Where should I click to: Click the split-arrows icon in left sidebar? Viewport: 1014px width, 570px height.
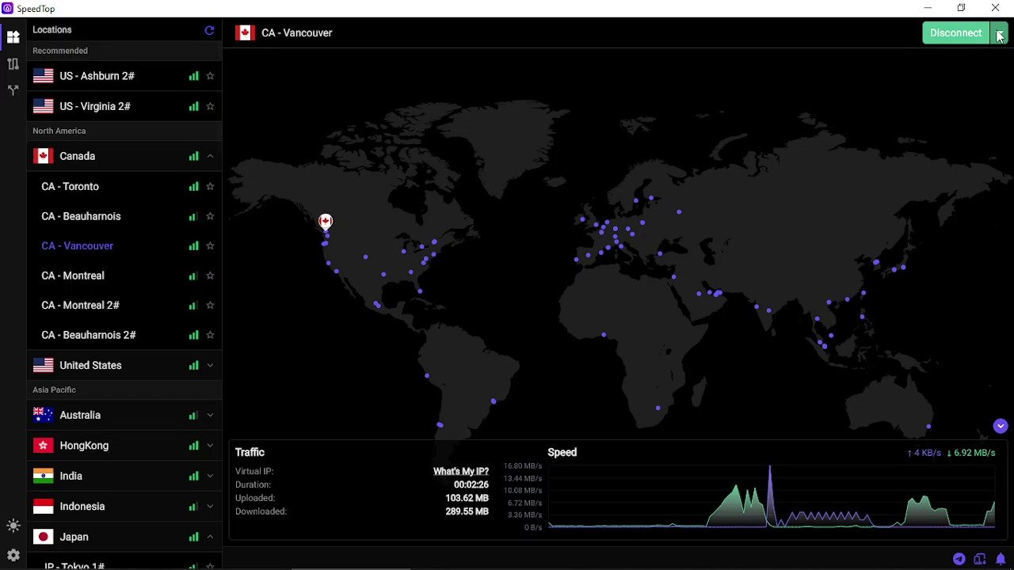13,90
